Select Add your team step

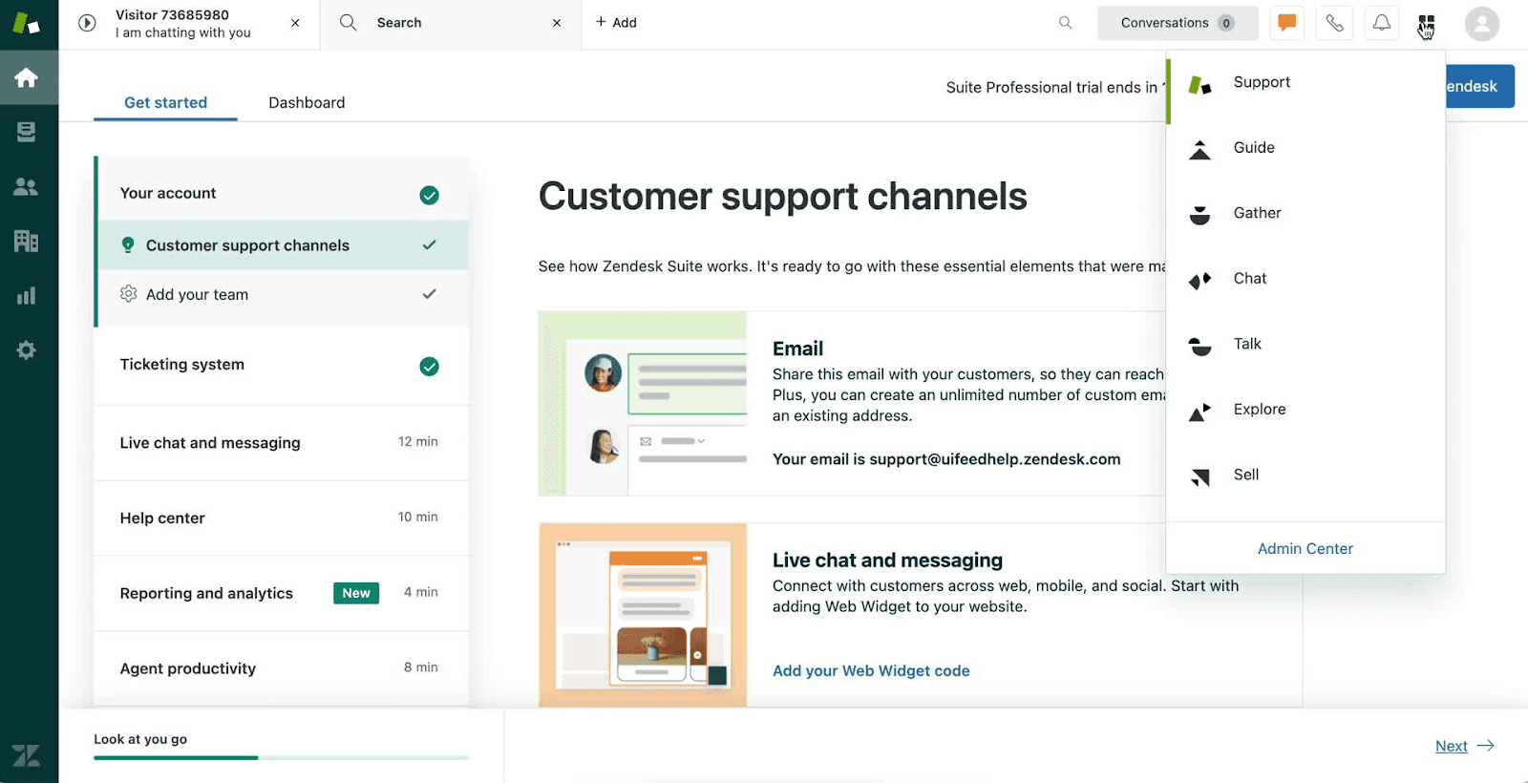284,294
